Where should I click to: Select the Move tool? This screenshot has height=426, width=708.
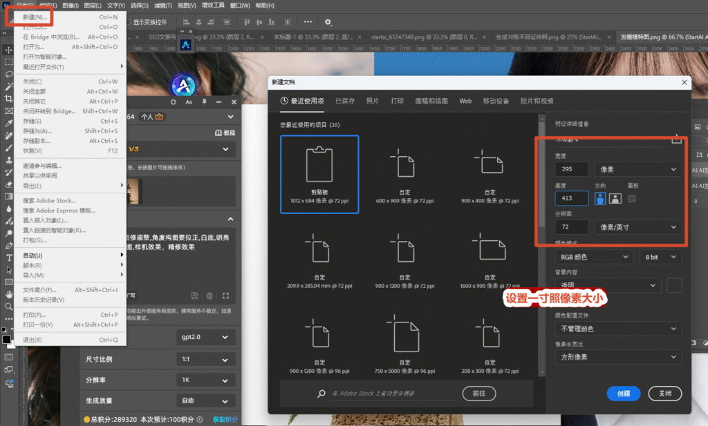(8, 50)
